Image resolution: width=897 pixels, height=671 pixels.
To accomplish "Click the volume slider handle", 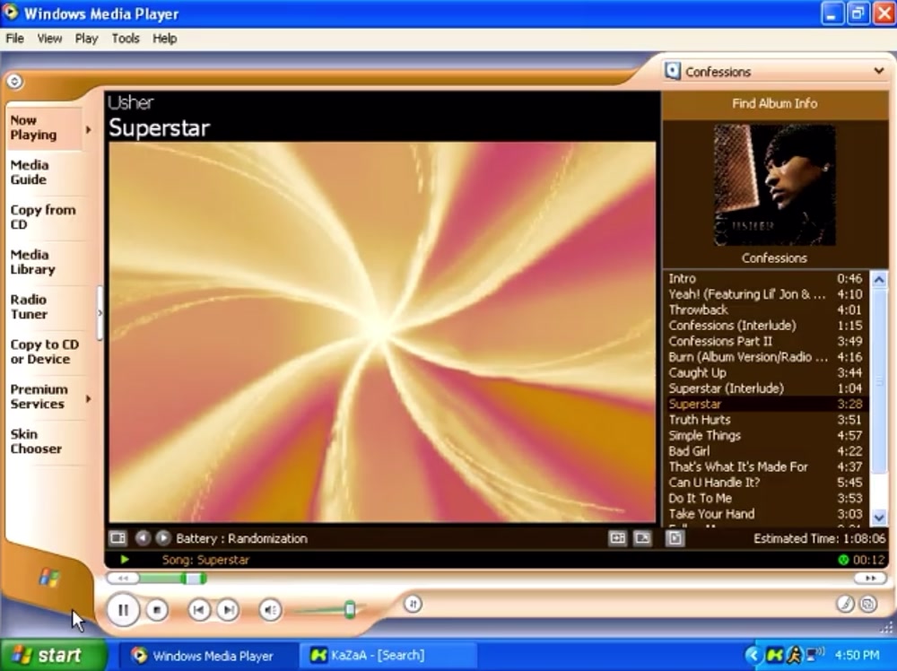I will (350, 610).
